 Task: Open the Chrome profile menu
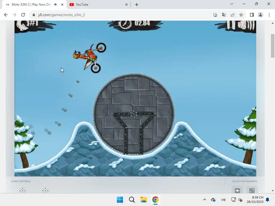click(x=260, y=15)
